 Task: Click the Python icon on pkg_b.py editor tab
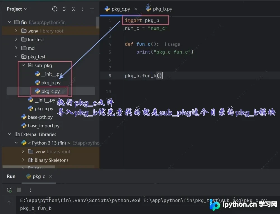148,8
